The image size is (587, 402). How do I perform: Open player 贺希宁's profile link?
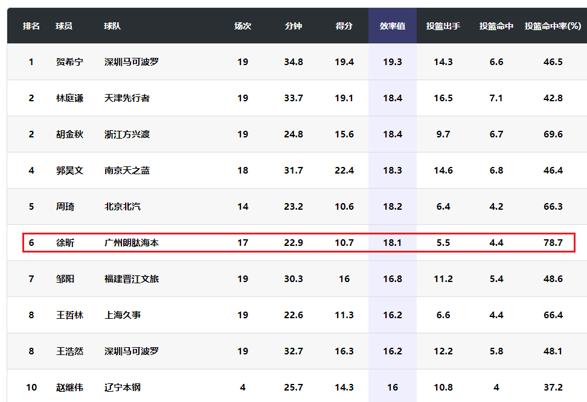[69, 62]
